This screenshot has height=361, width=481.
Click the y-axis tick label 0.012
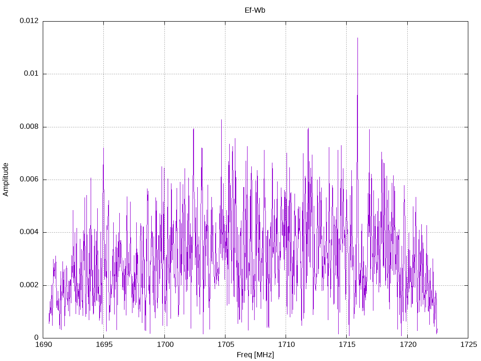pos(29,21)
